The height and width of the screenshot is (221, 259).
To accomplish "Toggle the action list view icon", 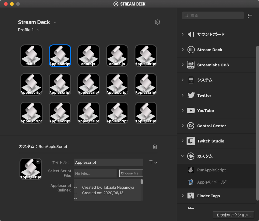I will (250, 16).
